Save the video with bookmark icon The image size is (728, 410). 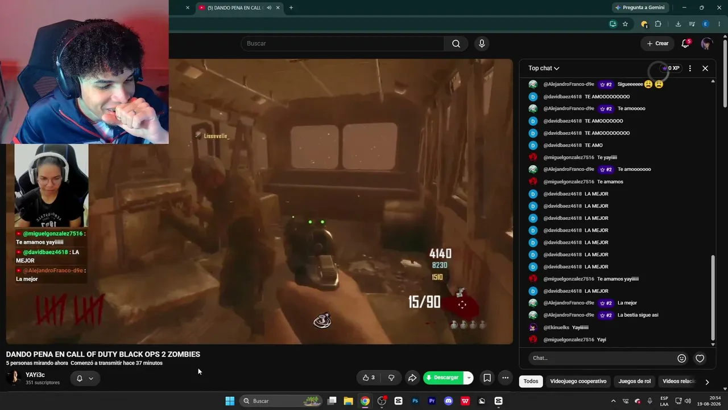click(487, 378)
